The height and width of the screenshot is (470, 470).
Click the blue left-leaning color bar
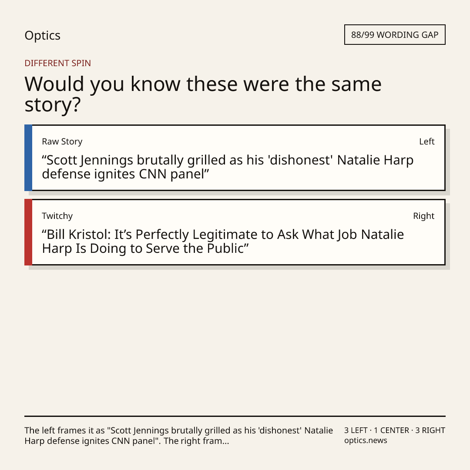pyautogui.click(x=28, y=158)
